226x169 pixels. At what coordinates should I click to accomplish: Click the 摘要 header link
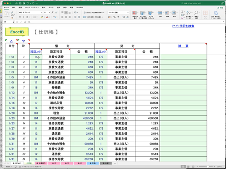tap(183, 46)
